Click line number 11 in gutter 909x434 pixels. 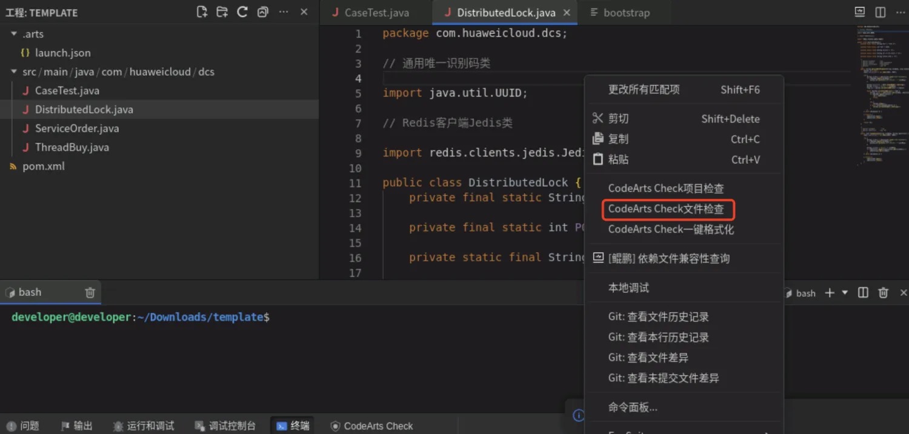[355, 183]
